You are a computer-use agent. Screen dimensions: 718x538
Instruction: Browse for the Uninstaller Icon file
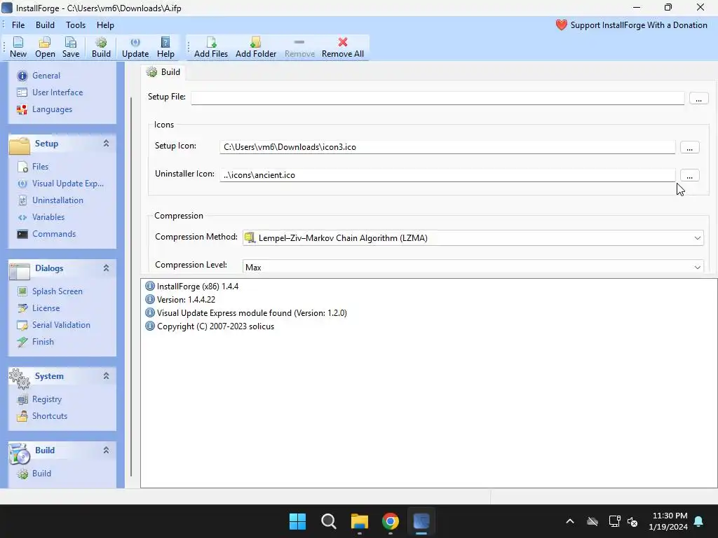690,176
